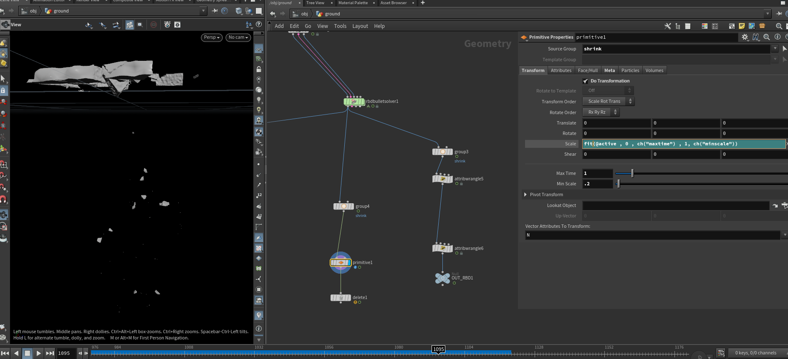The image size is (788, 359).
Task: Open the node info circle icon
Action: [x=778, y=37]
